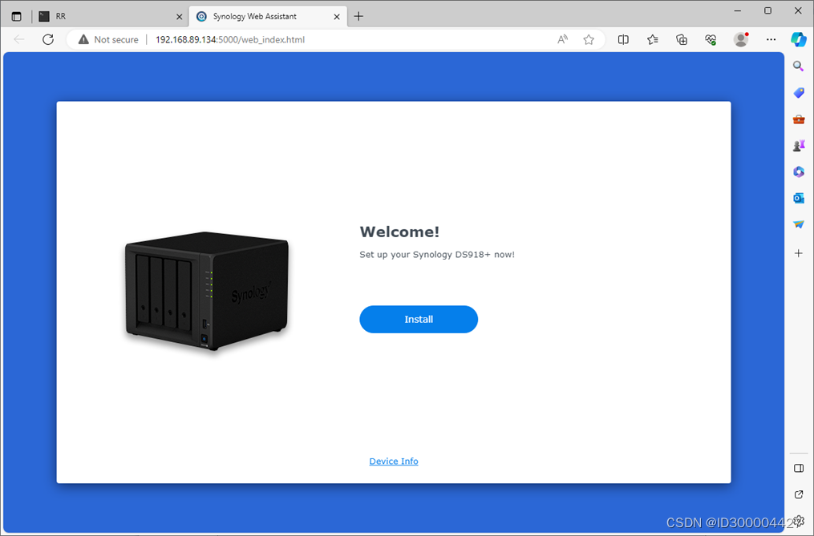Toggle split screen view icon
Image resolution: width=814 pixels, height=536 pixels.
point(623,39)
